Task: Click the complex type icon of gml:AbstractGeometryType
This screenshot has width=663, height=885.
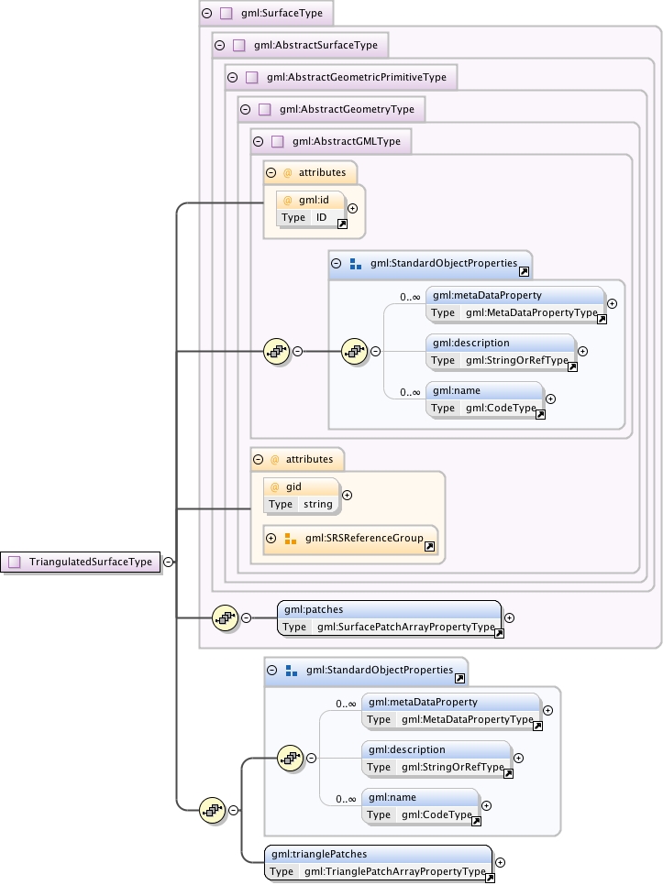Action: [x=265, y=110]
